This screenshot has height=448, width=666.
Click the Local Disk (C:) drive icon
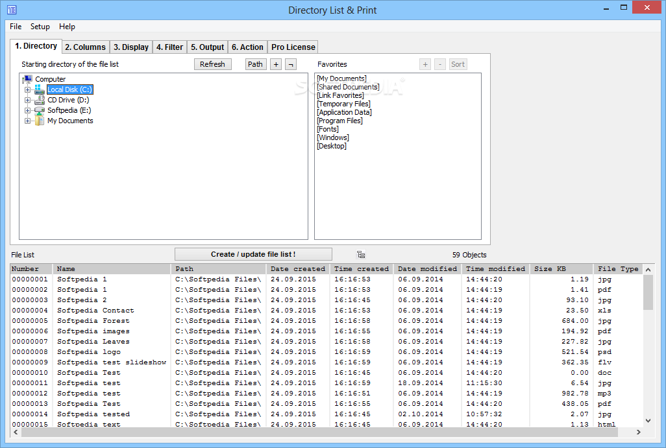pyautogui.click(x=40, y=89)
